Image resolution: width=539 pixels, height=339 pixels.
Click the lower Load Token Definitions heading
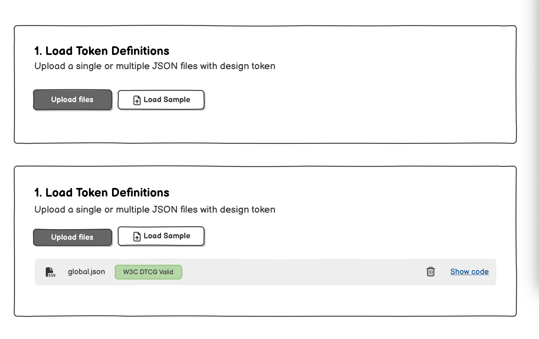(102, 192)
